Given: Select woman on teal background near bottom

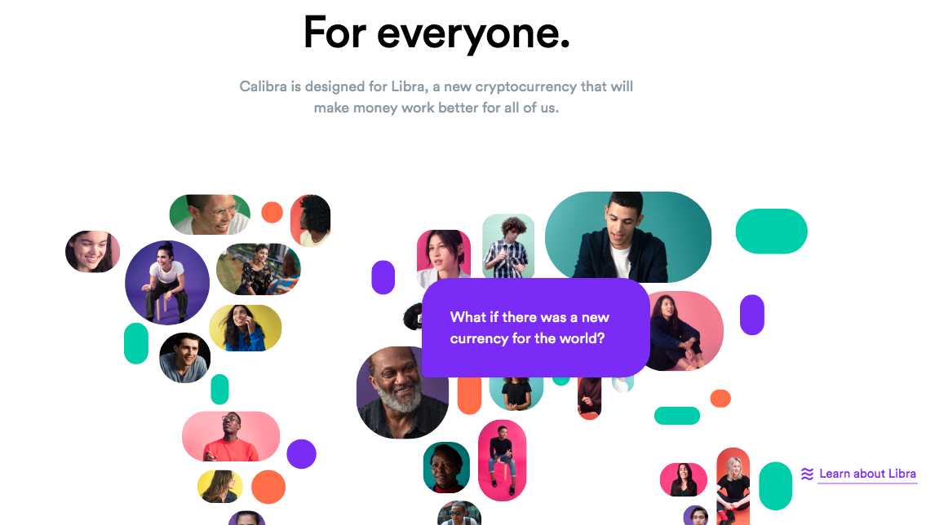Looking at the screenshot, I should click(x=446, y=467).
